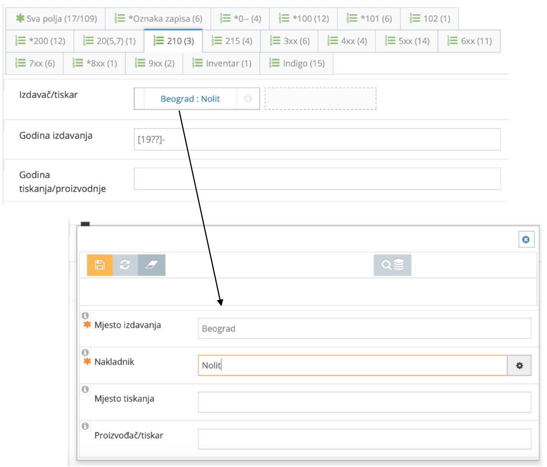Open the Inventar (1) tab
This screenshot has width=547, height=467.
click(222, 64)
